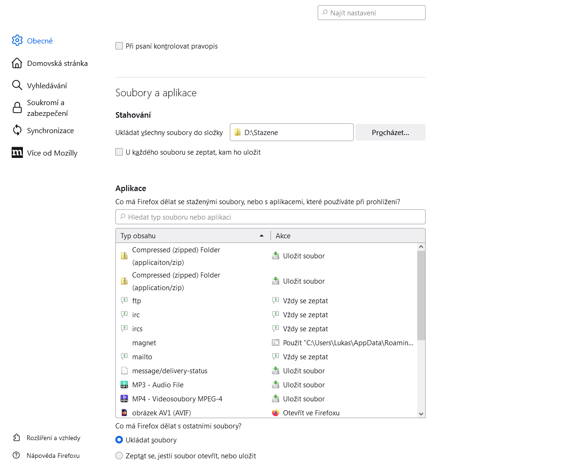Open Domovská stránka via house icon

click(17, 63)
